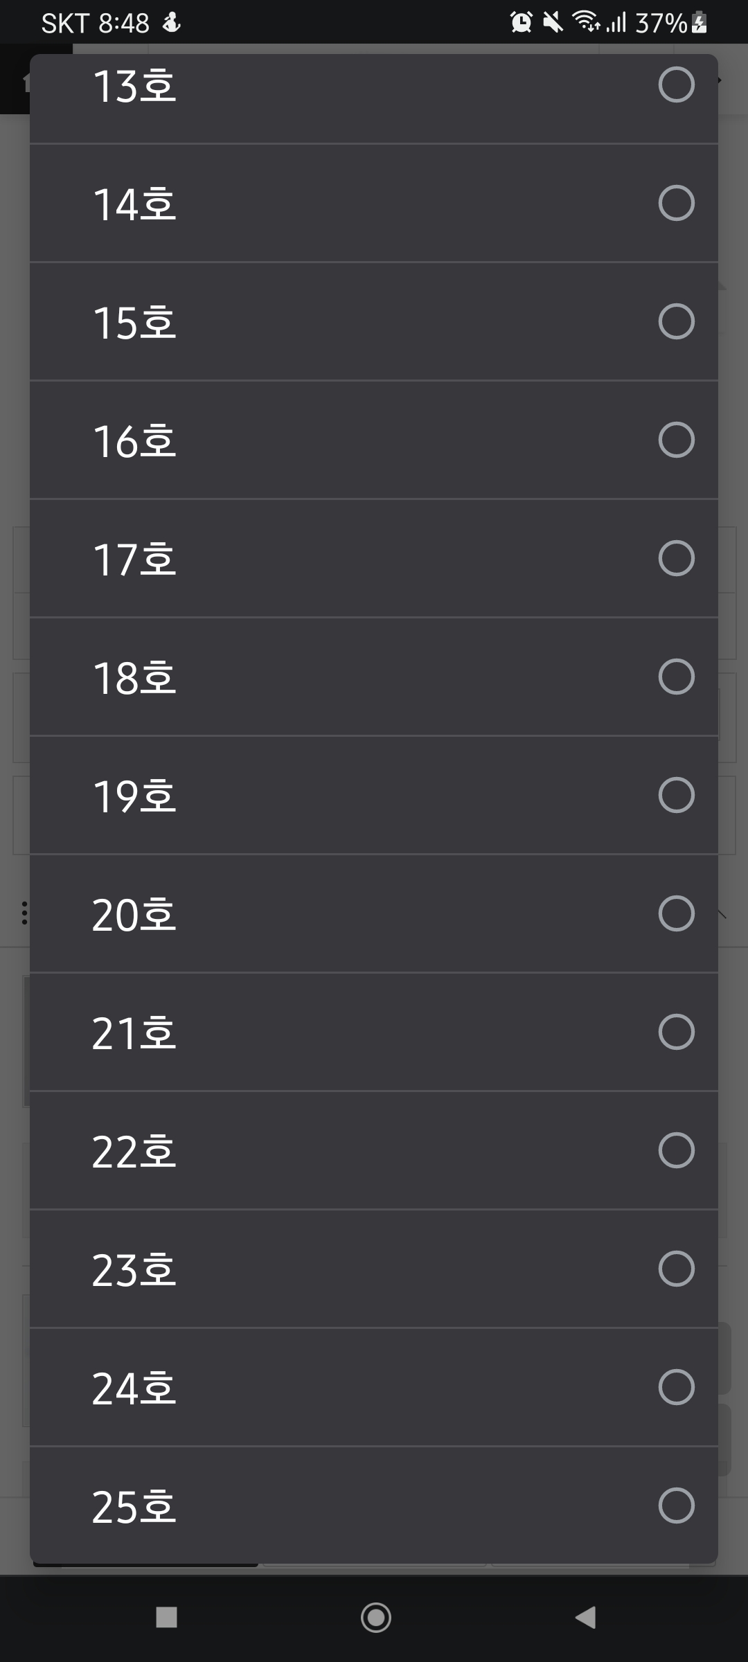This screenshot has height=1662, width=748.
Task: Pick 21호 in the list
Action: coord(374,1033)
